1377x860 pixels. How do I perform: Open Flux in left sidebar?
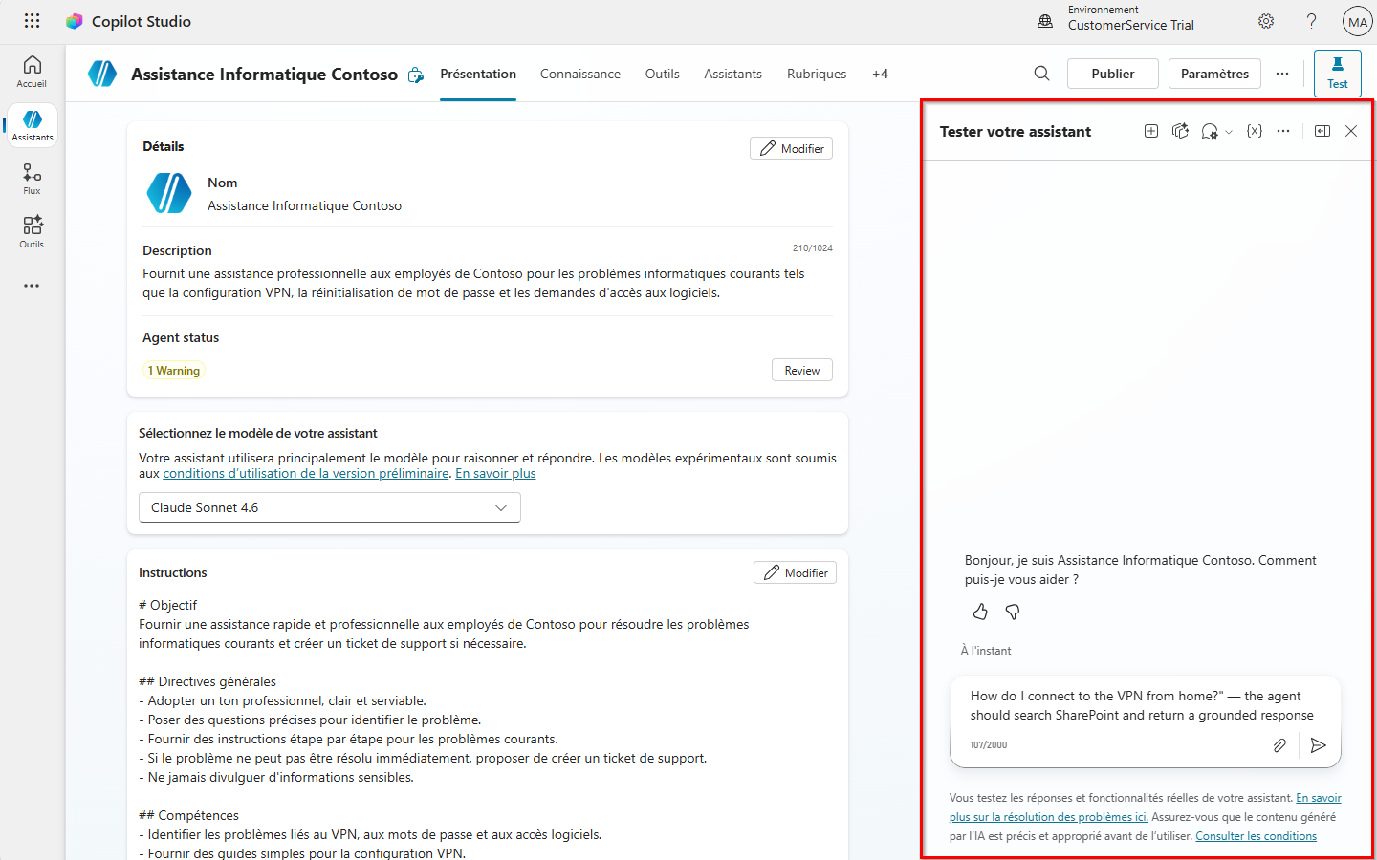32,179
